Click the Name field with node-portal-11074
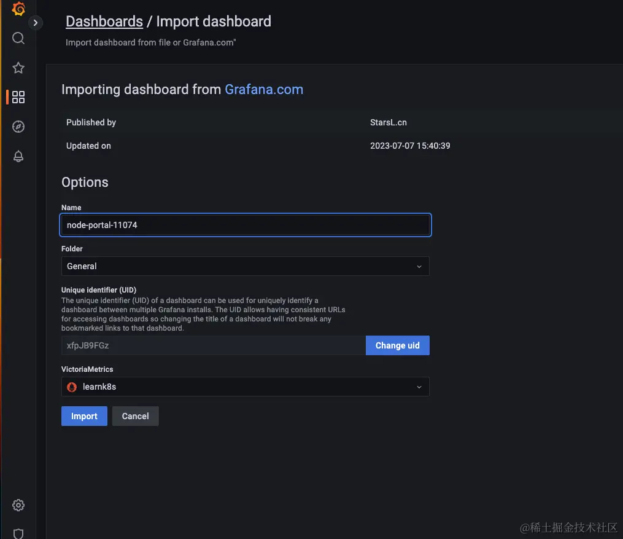This screenshot has height=539, width=623. (x=245, y=225)
